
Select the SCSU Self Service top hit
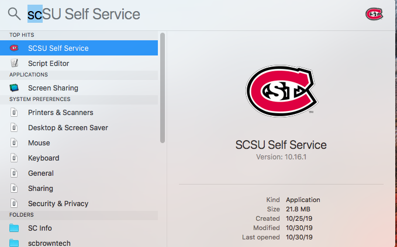[x=79, y=48]
